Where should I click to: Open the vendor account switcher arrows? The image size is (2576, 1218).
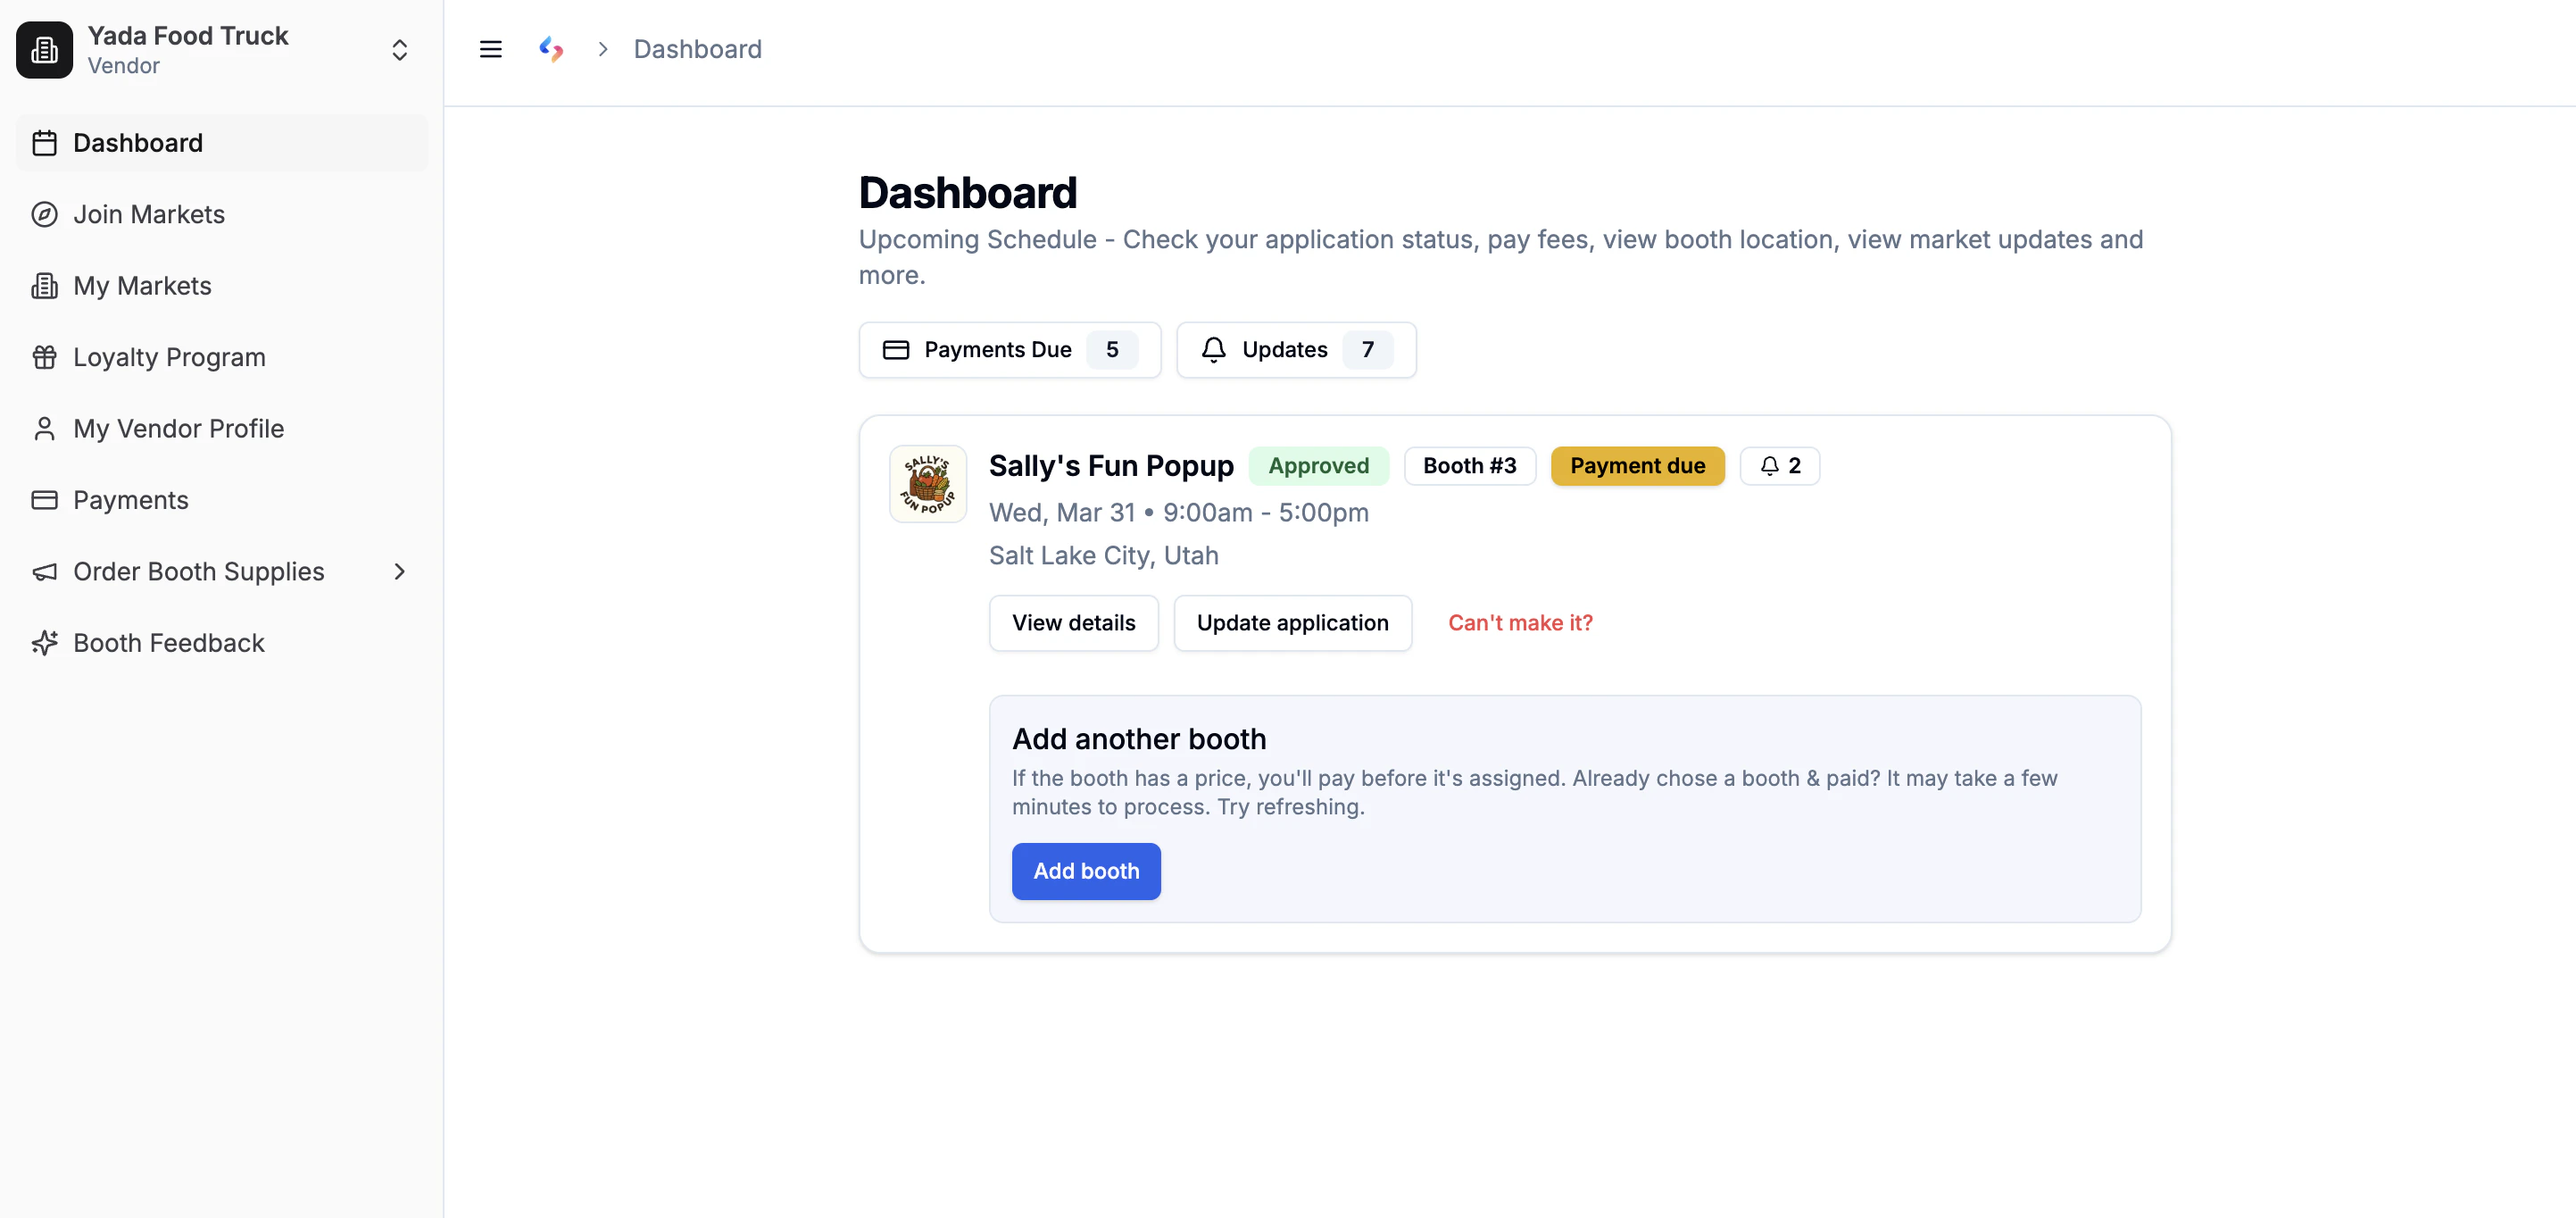pyautogui.click(x=399, y=49)
